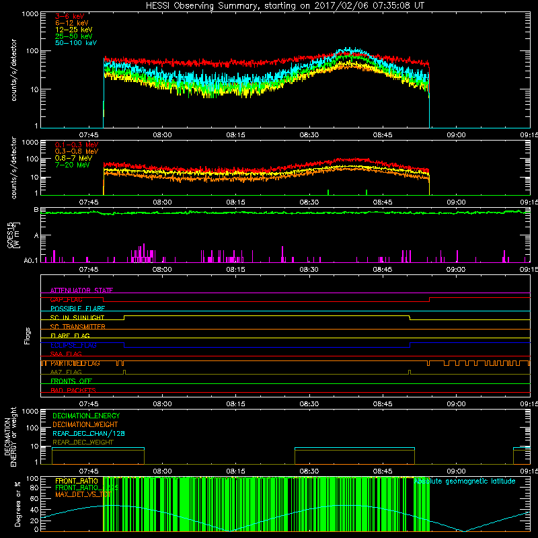Click counts/s/detector axis title of keV panel

pos(13,70)
